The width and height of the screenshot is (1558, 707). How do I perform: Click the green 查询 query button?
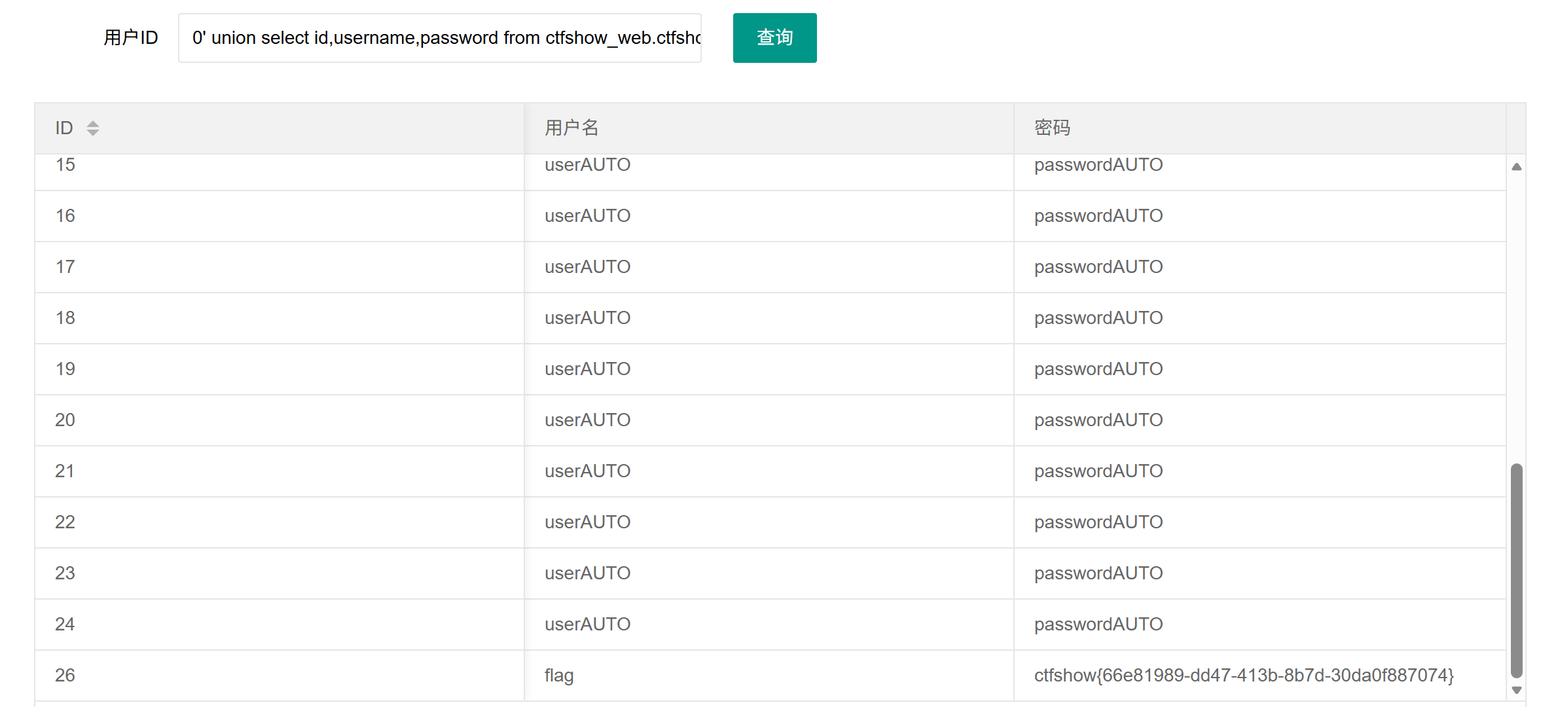[774, 38]
